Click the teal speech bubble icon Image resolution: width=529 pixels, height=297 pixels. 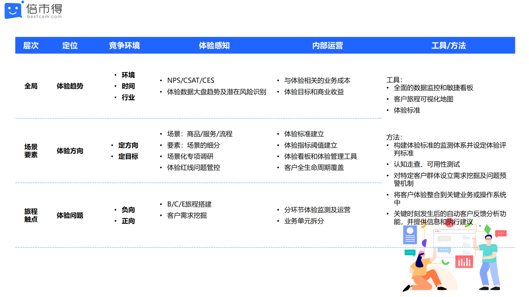tap(410, 252)
